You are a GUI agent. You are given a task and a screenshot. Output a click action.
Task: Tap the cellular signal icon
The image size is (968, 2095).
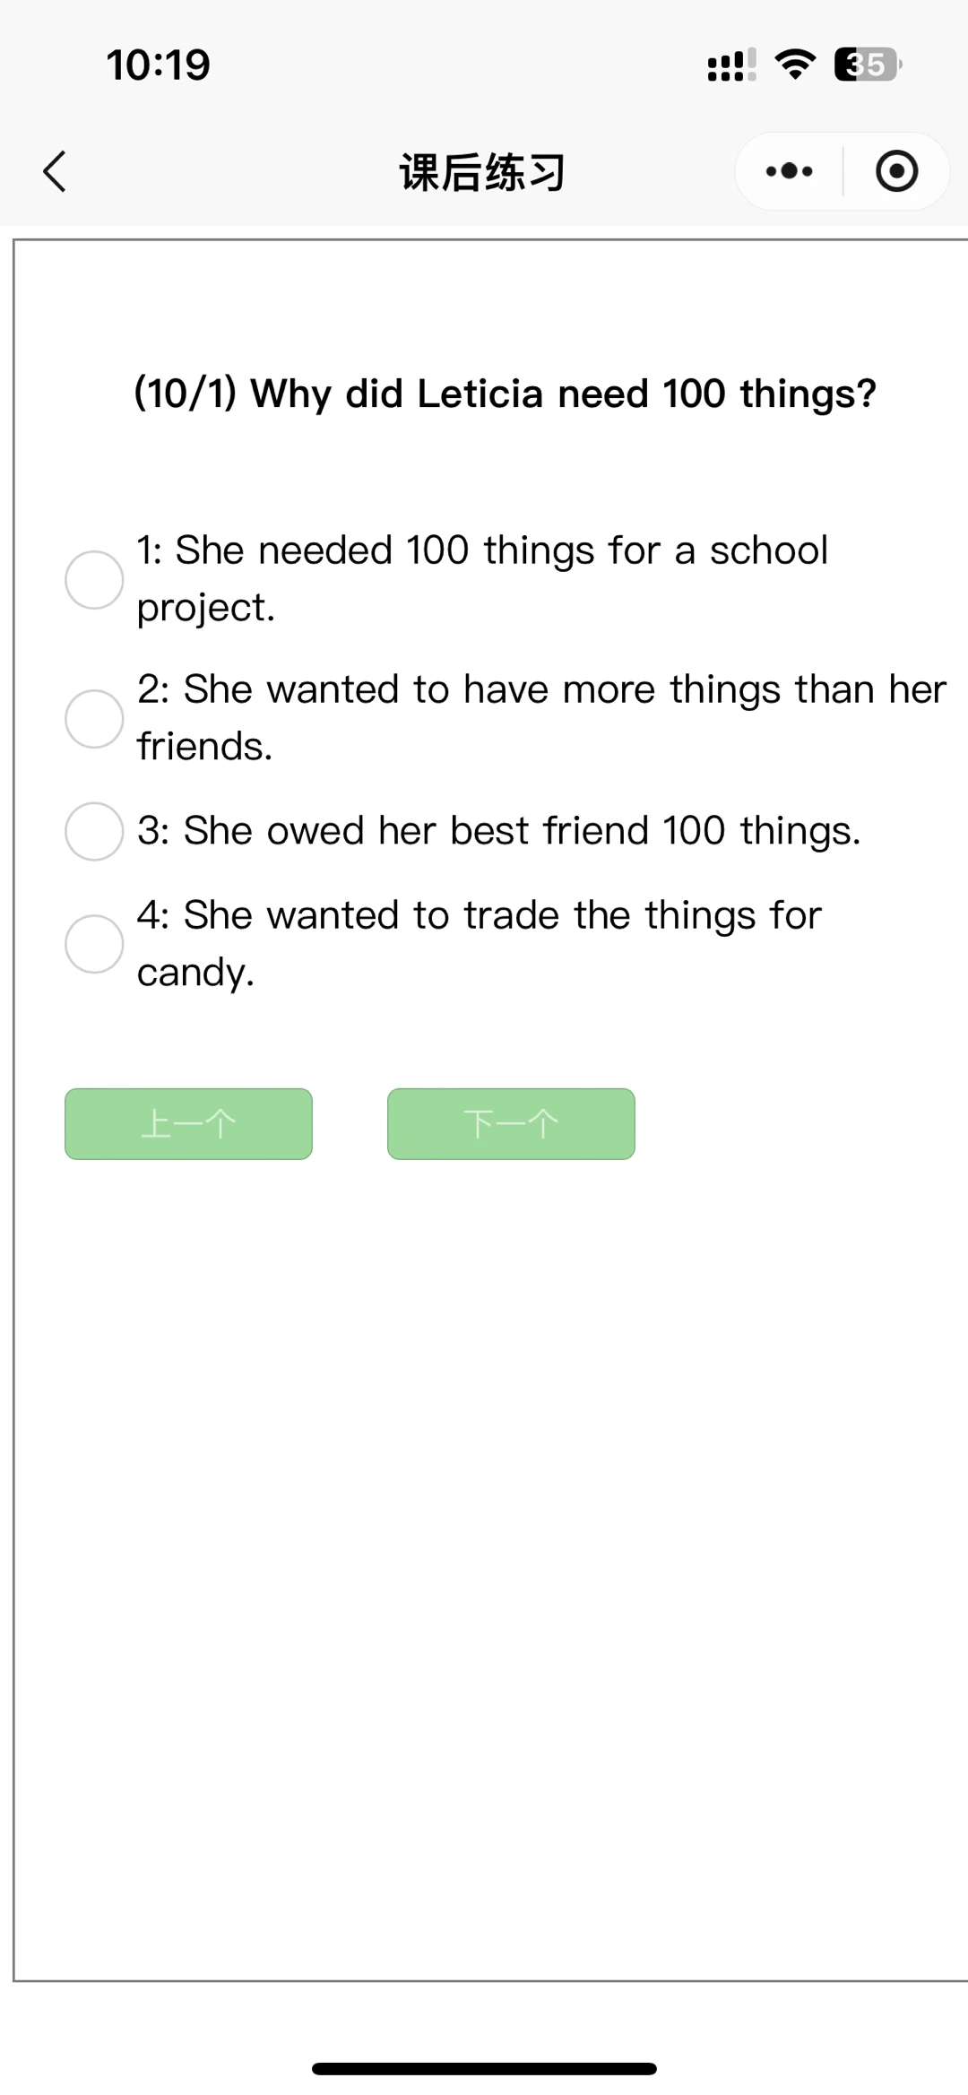[732, 65]
